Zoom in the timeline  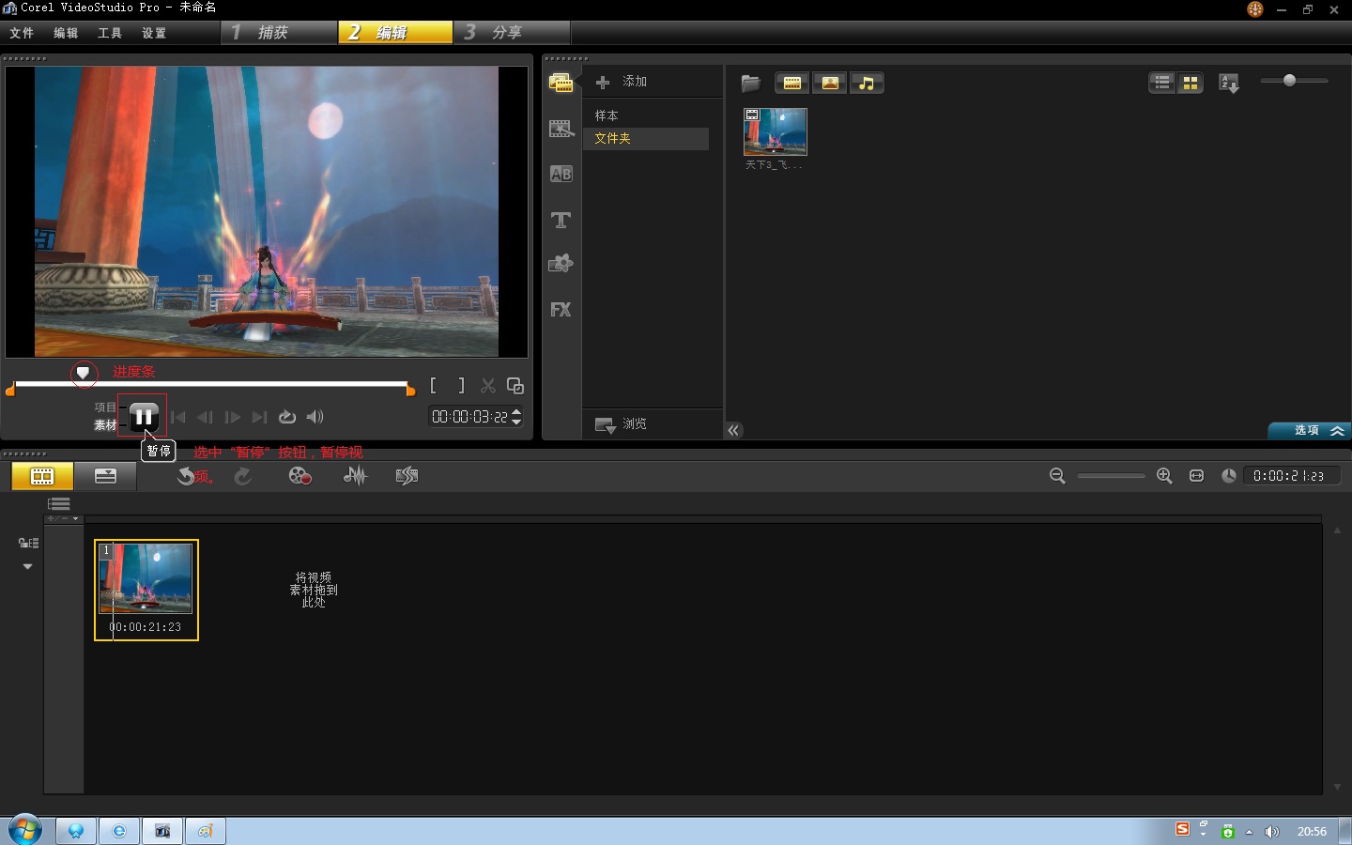point(1164,476)
